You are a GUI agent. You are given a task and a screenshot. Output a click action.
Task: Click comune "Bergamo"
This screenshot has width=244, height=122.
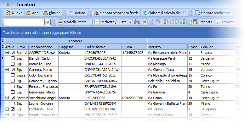(218, 58)
